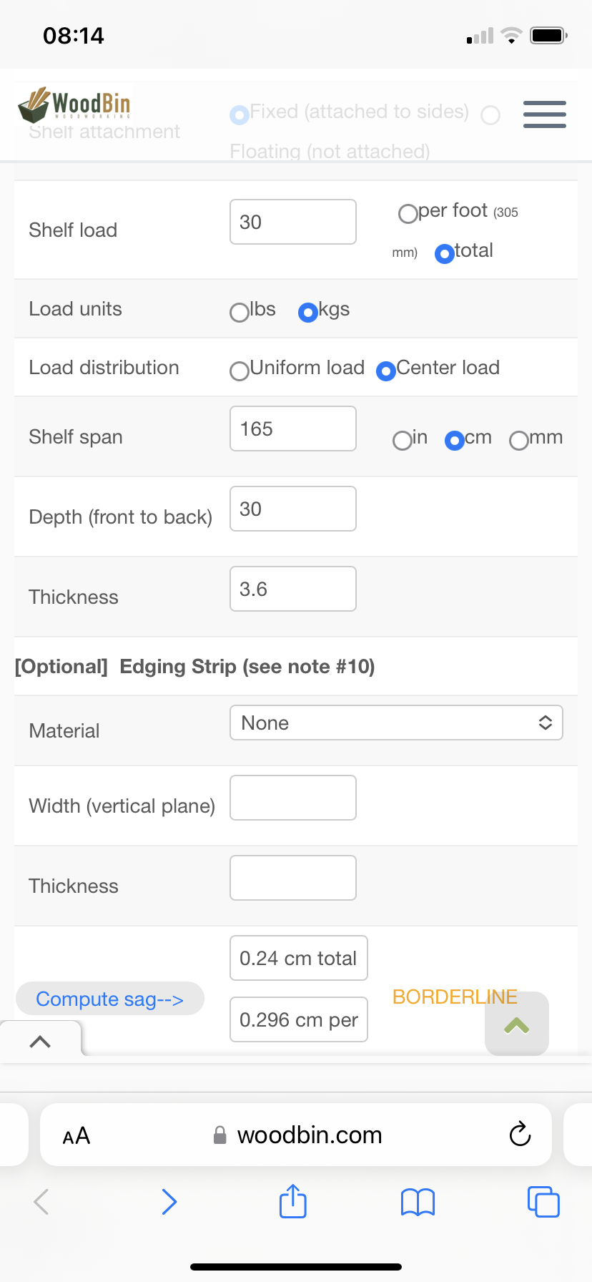Image resolution: width=592 pixels, height=1282 pixels.
Task: Go forward with Safari arrow
Action: click(169, 1202)
